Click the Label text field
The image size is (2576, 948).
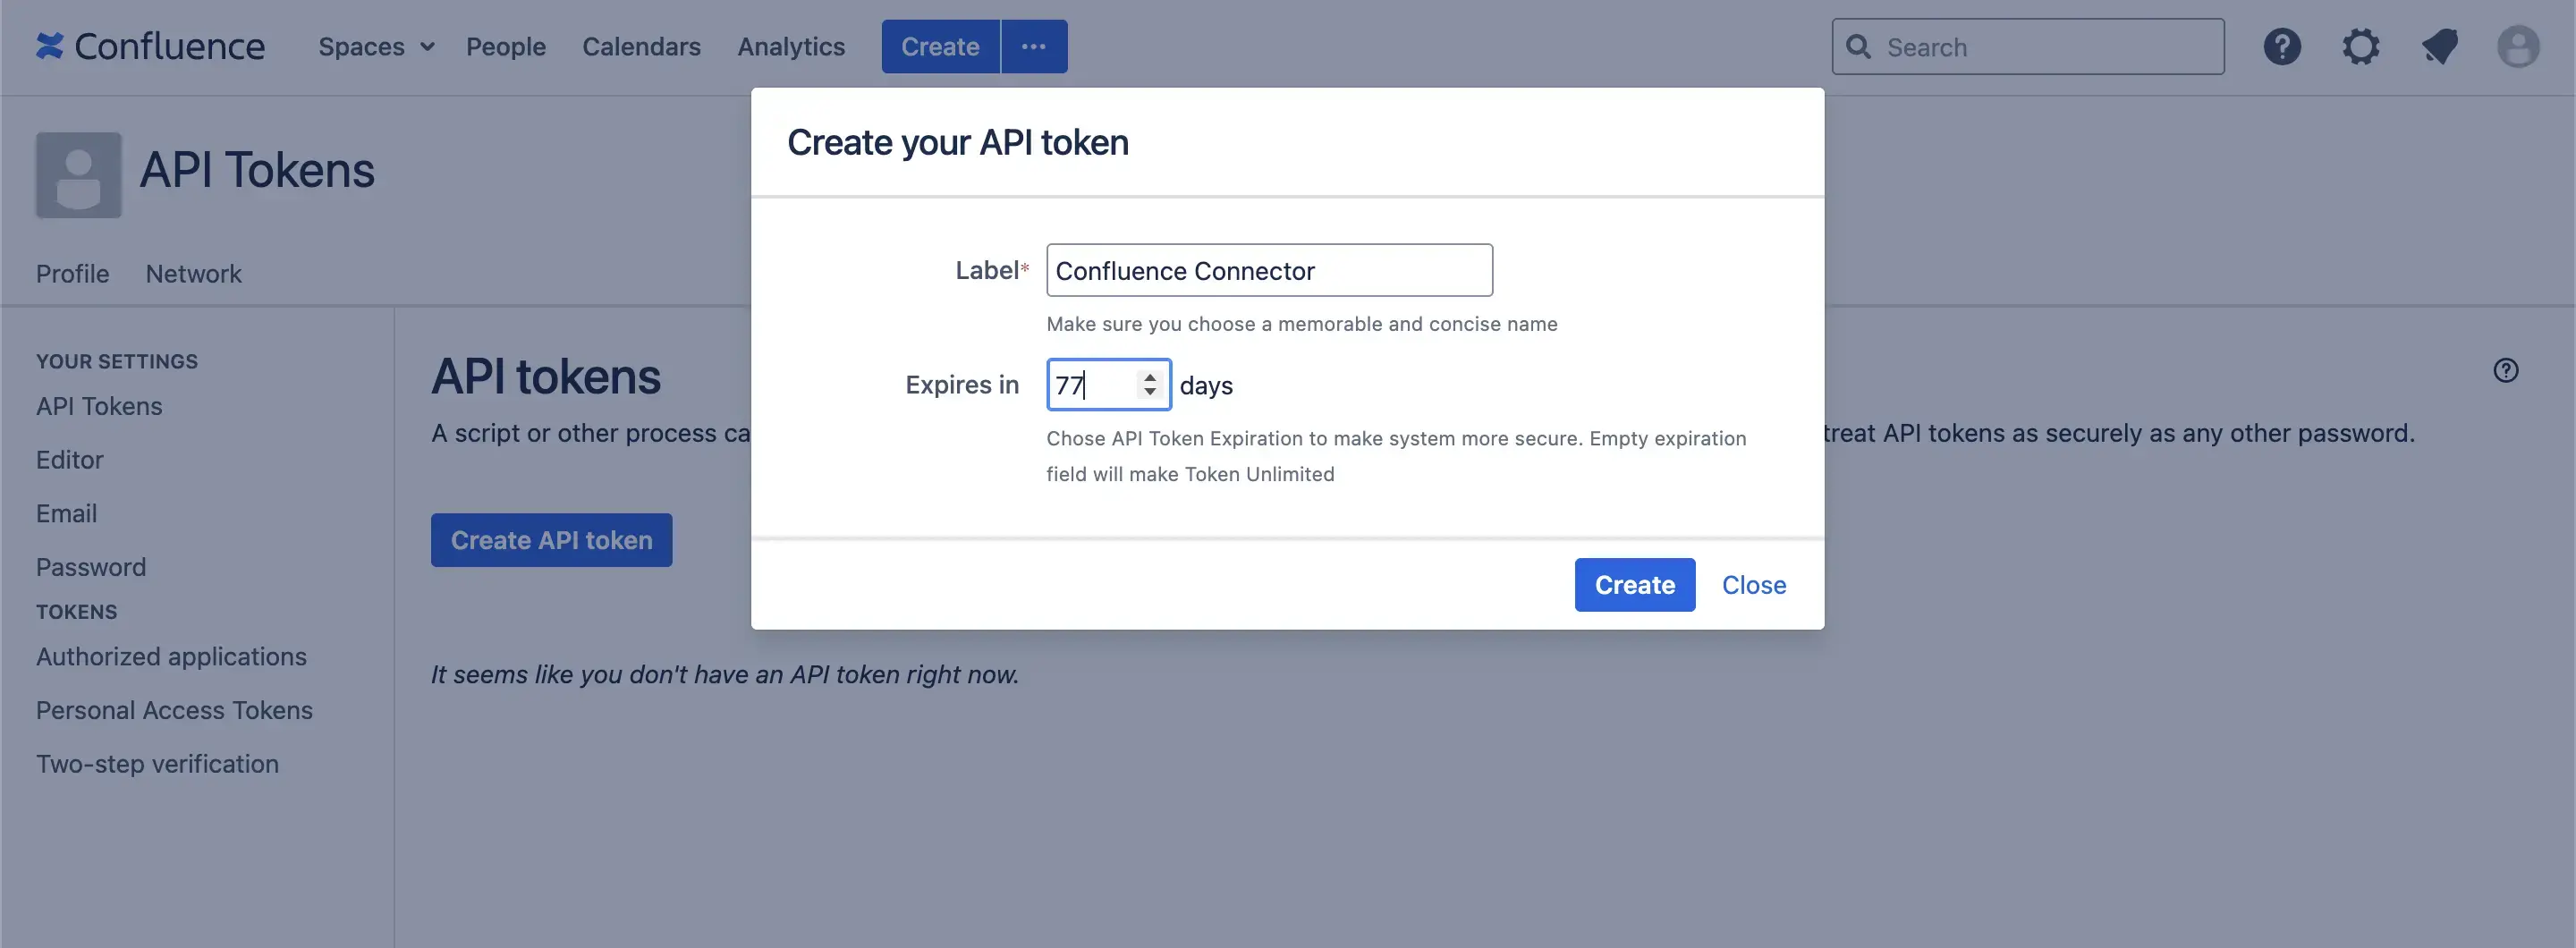(1269, 270)
